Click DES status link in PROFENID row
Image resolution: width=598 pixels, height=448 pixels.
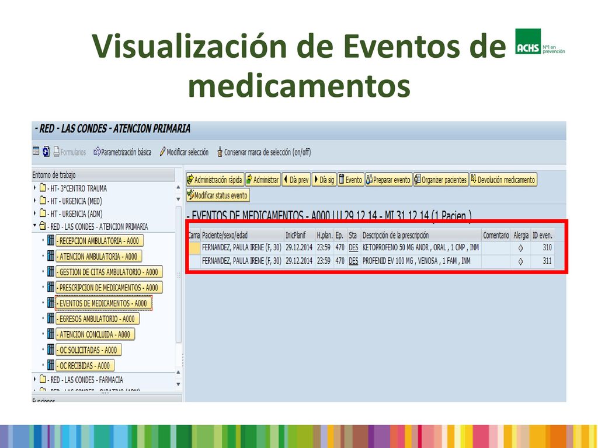click(x=353, y=261)
